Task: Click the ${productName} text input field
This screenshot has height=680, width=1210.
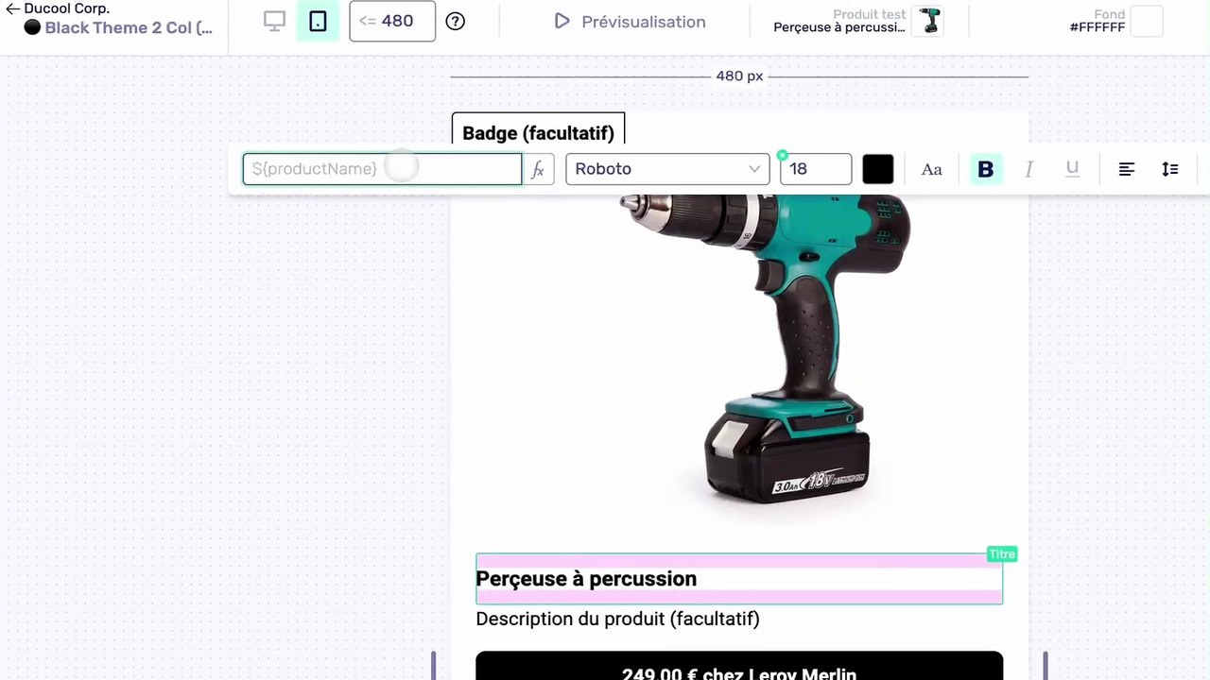Action: 382,169
